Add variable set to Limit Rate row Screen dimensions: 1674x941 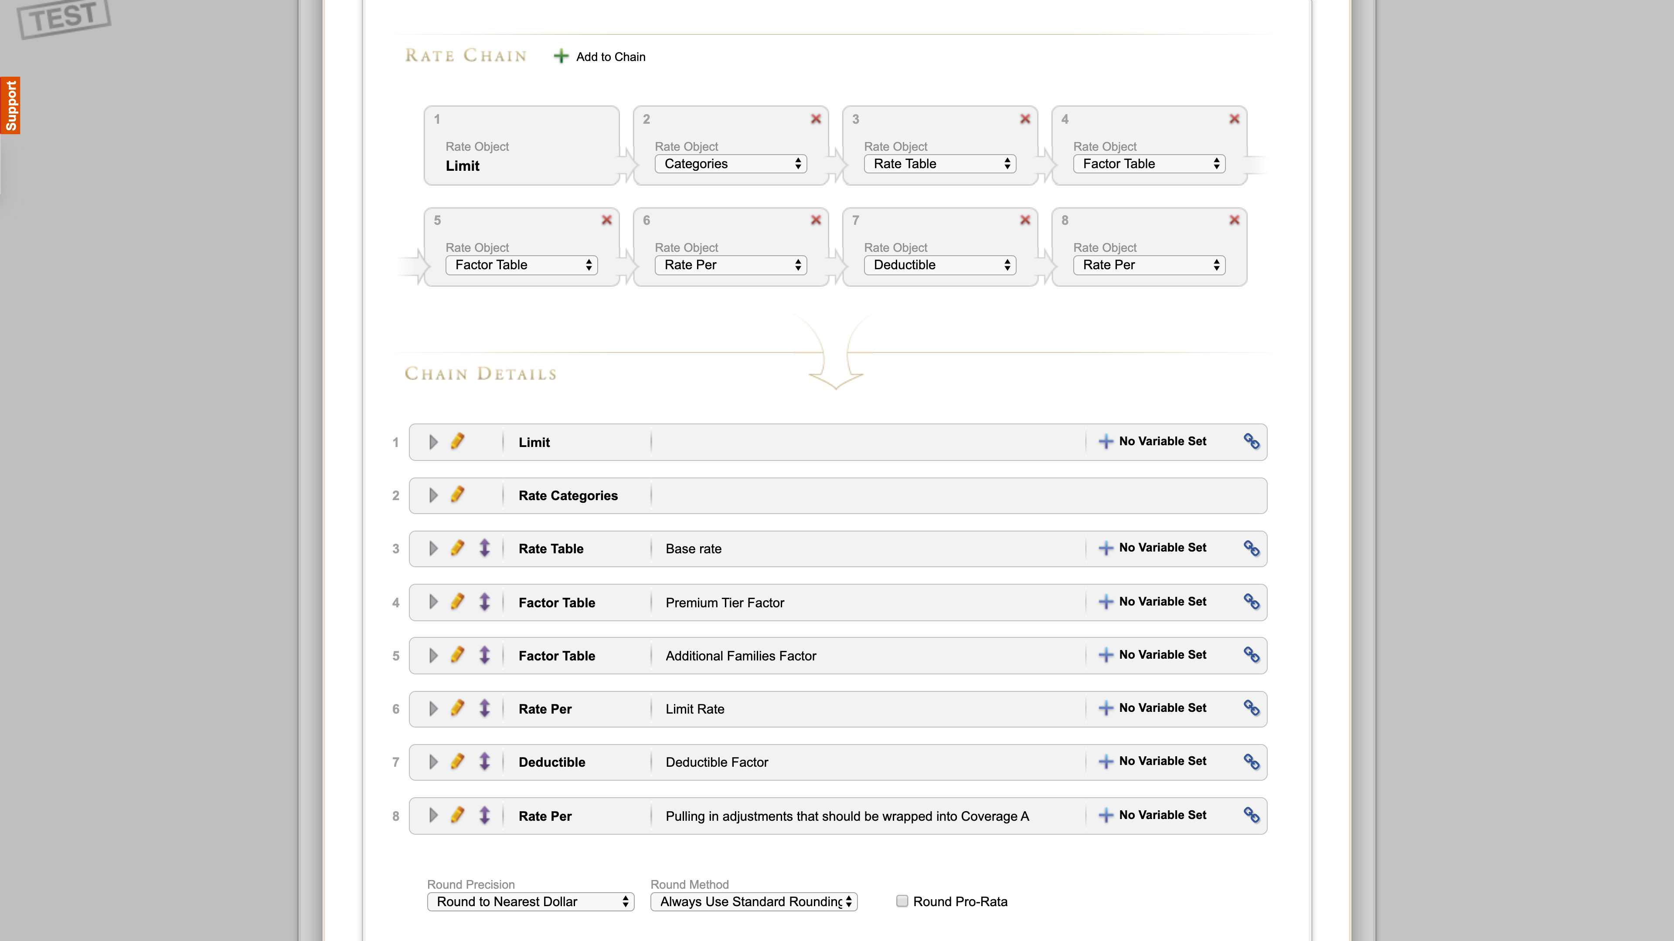point(1152,708)
